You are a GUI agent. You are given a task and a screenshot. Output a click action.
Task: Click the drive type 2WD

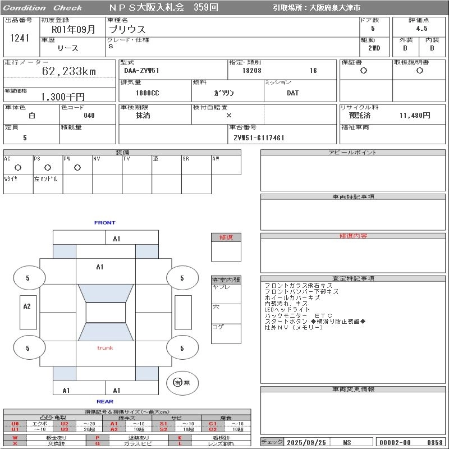374,48
